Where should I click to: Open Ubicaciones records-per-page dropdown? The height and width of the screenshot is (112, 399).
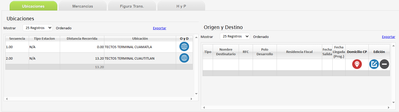pos(38,28)
